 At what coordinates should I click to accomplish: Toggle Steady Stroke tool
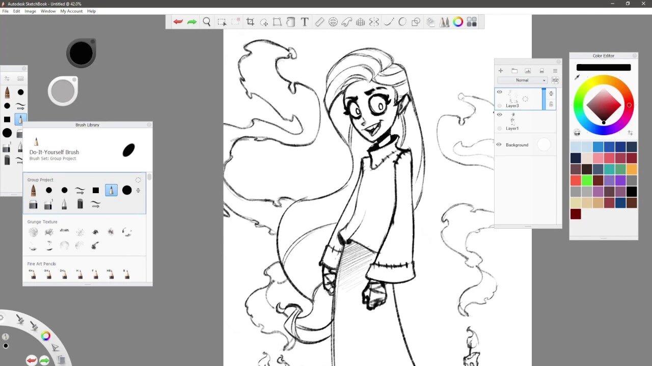pyautogui.click(x=389, y=22)
